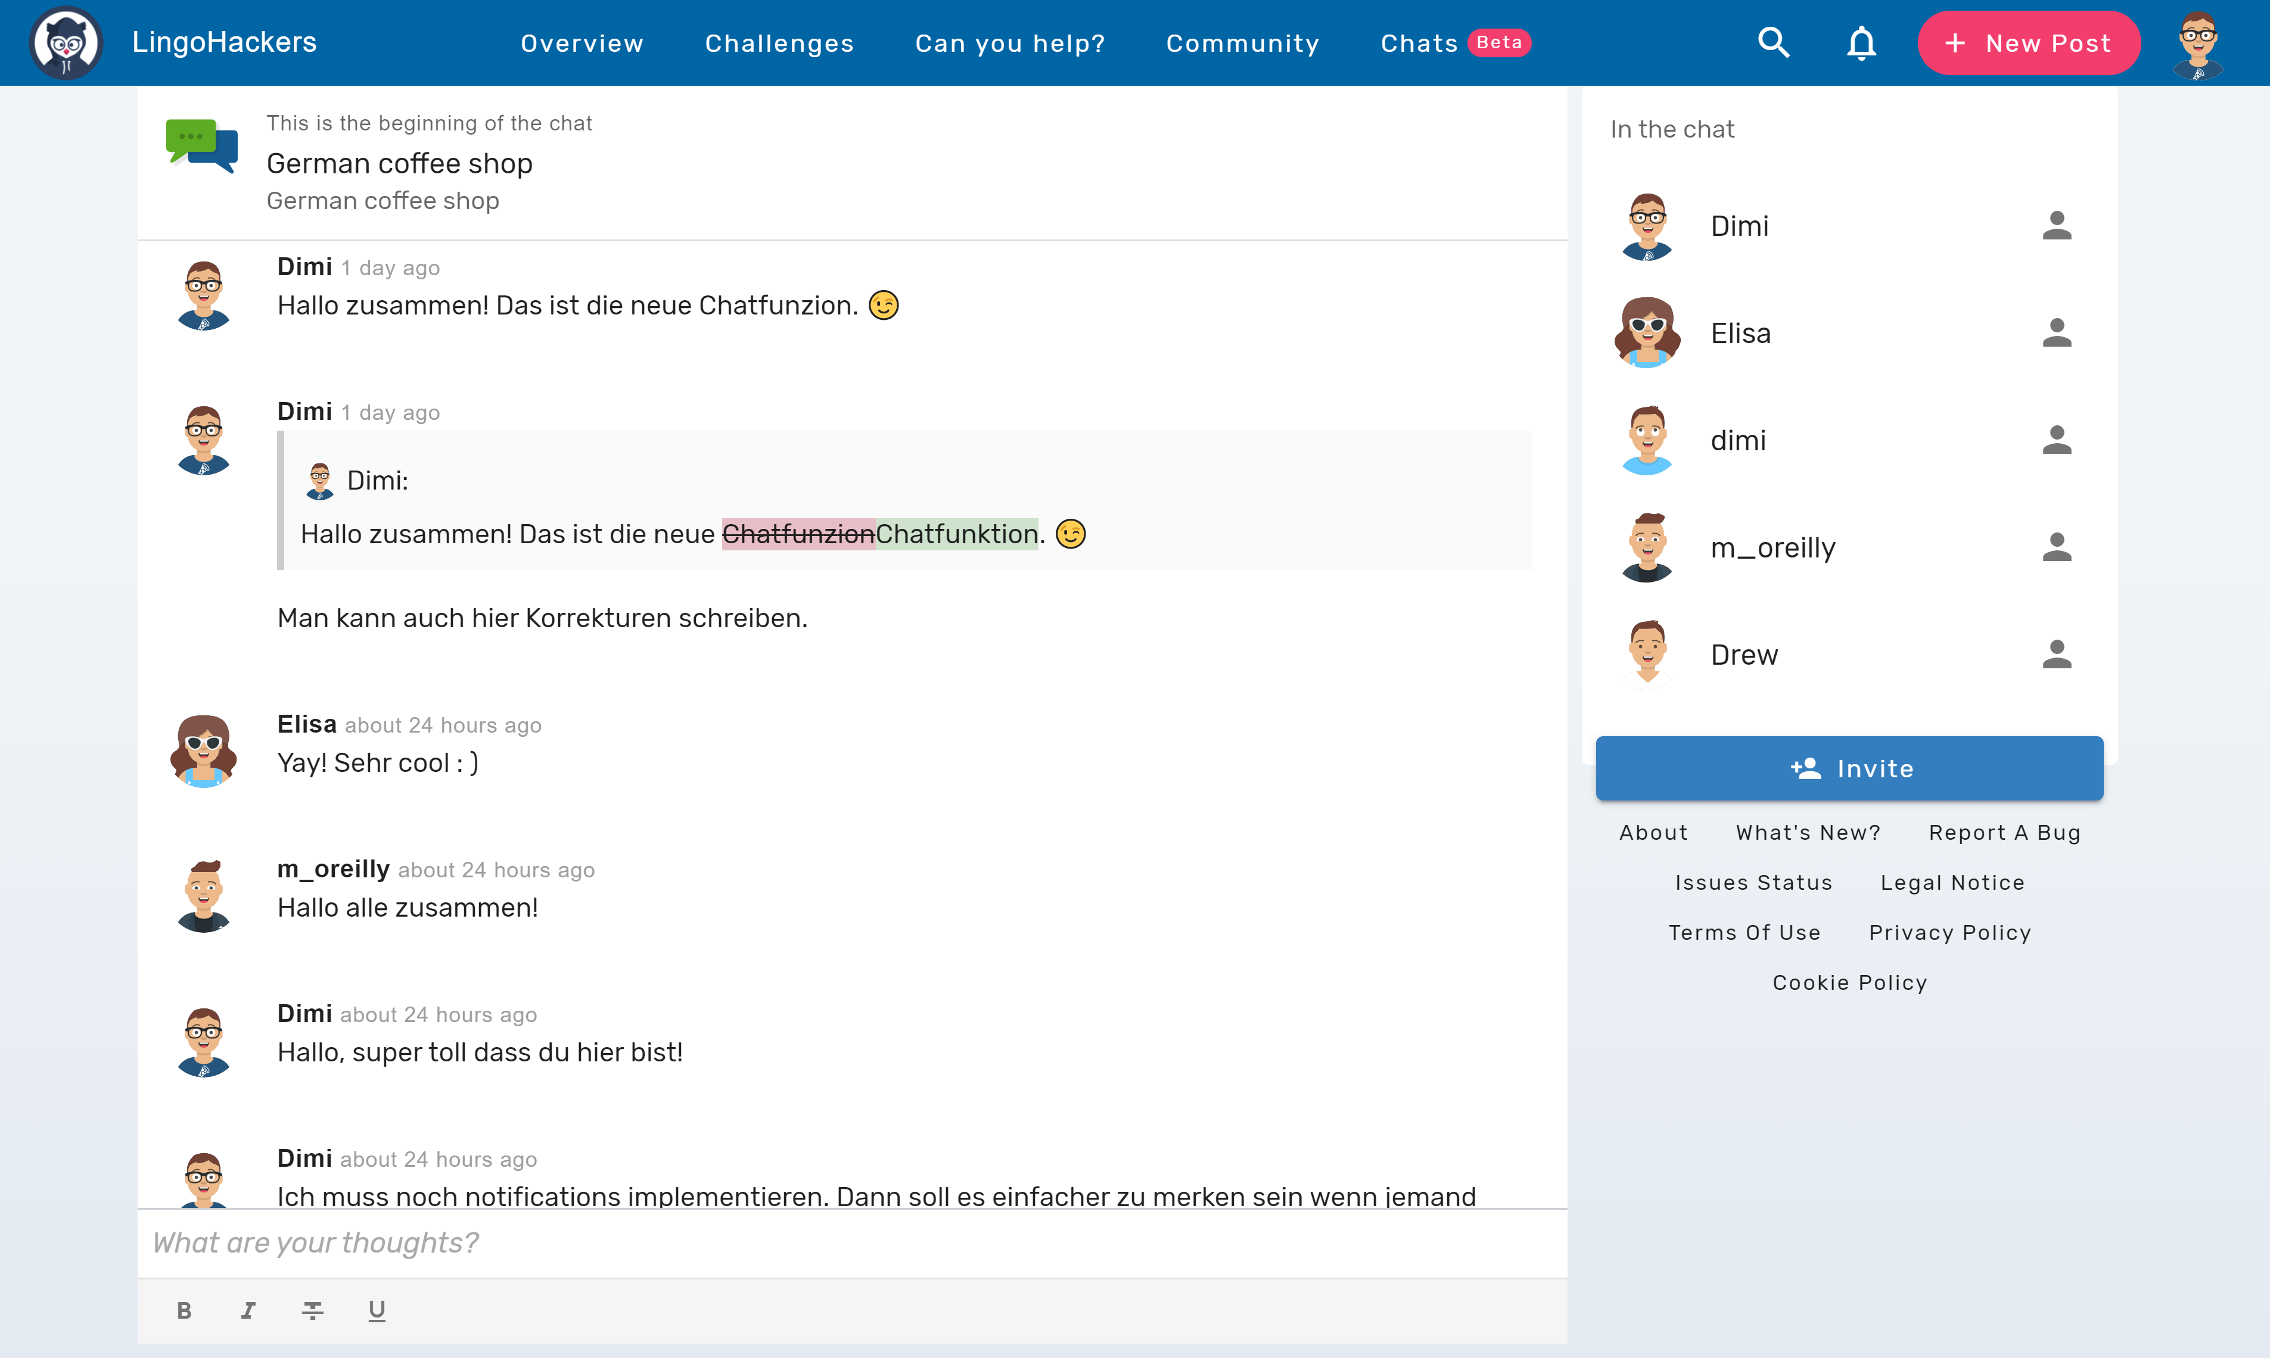Open the search magnifier icon
2270x1358 pixels.
click(x=1773, y=42)
